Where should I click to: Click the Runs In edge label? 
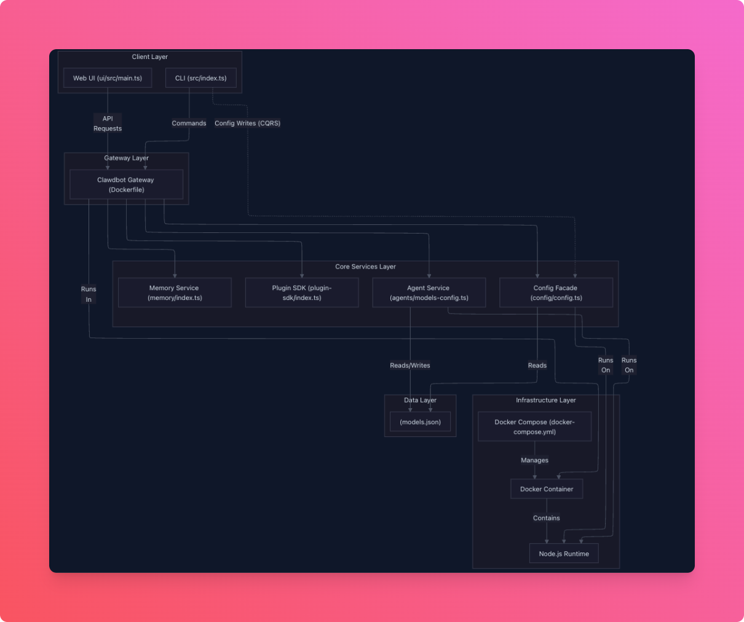point(89,293)
